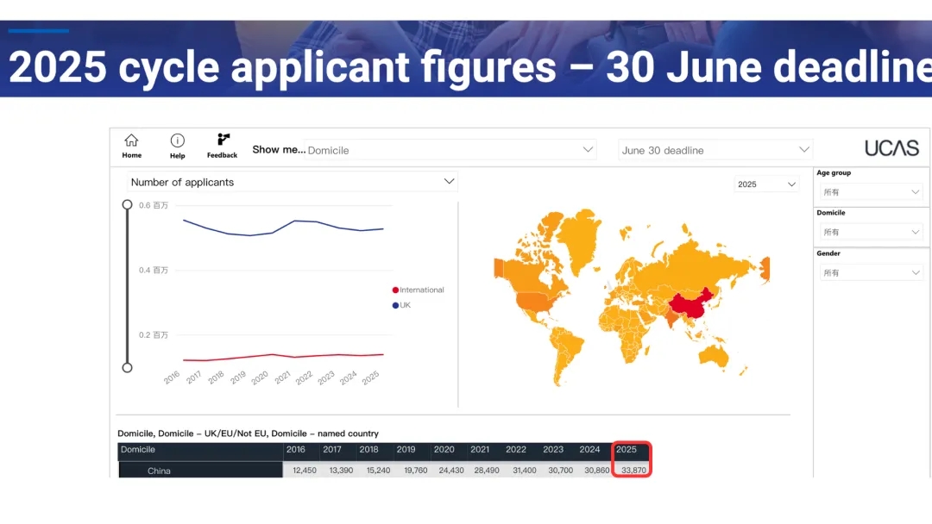Click the top handle of the vertical slider
Viewport: 932px width, 524px height.
point(128,205)
